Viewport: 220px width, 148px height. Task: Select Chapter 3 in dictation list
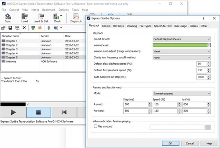[x=11, y=49]
